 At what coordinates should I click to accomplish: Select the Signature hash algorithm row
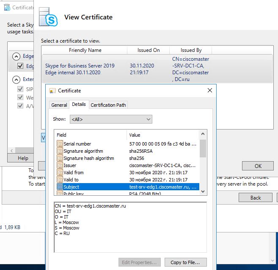(127, 158)
